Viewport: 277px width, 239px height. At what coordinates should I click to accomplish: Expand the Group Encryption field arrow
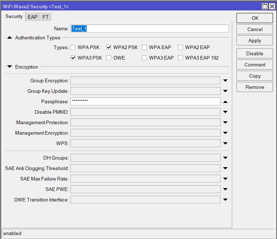(x=225, y=81)
